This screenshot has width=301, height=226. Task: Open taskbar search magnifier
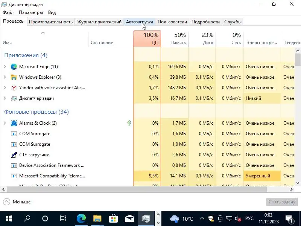click(x=27, y=218)
